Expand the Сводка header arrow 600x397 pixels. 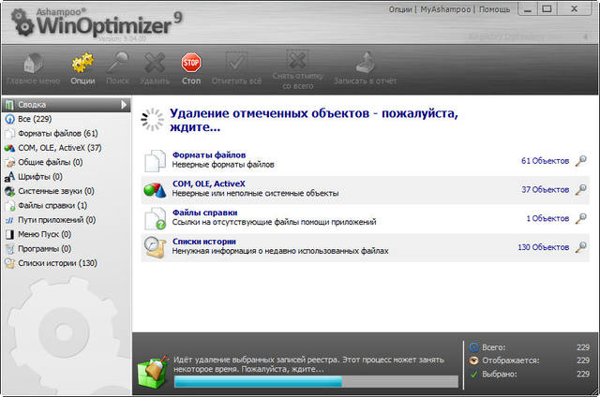[x=124, y=104]
